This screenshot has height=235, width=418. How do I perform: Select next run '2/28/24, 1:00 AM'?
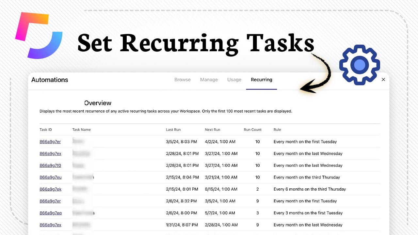(221, 225)
